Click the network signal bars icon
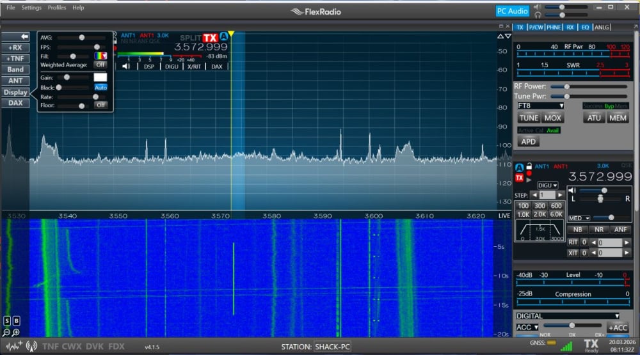Viewport: 640px width, 355px height. coord(566,347)
